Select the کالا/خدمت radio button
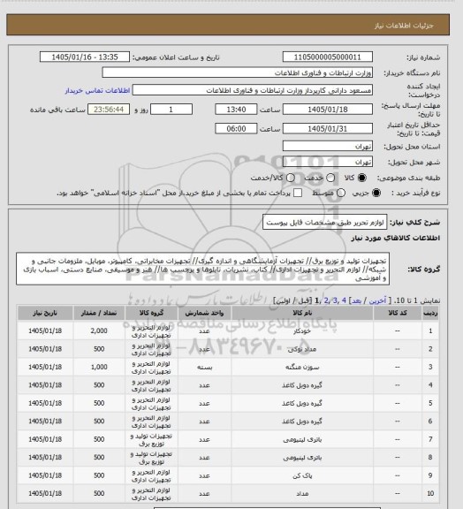The image size is (463, 509). (x=291, y=178)
